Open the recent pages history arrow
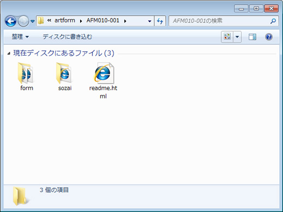 coord(33,21)
